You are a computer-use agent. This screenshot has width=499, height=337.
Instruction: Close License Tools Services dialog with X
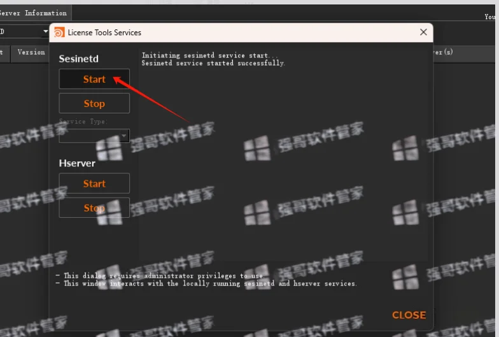pos(423,32)
